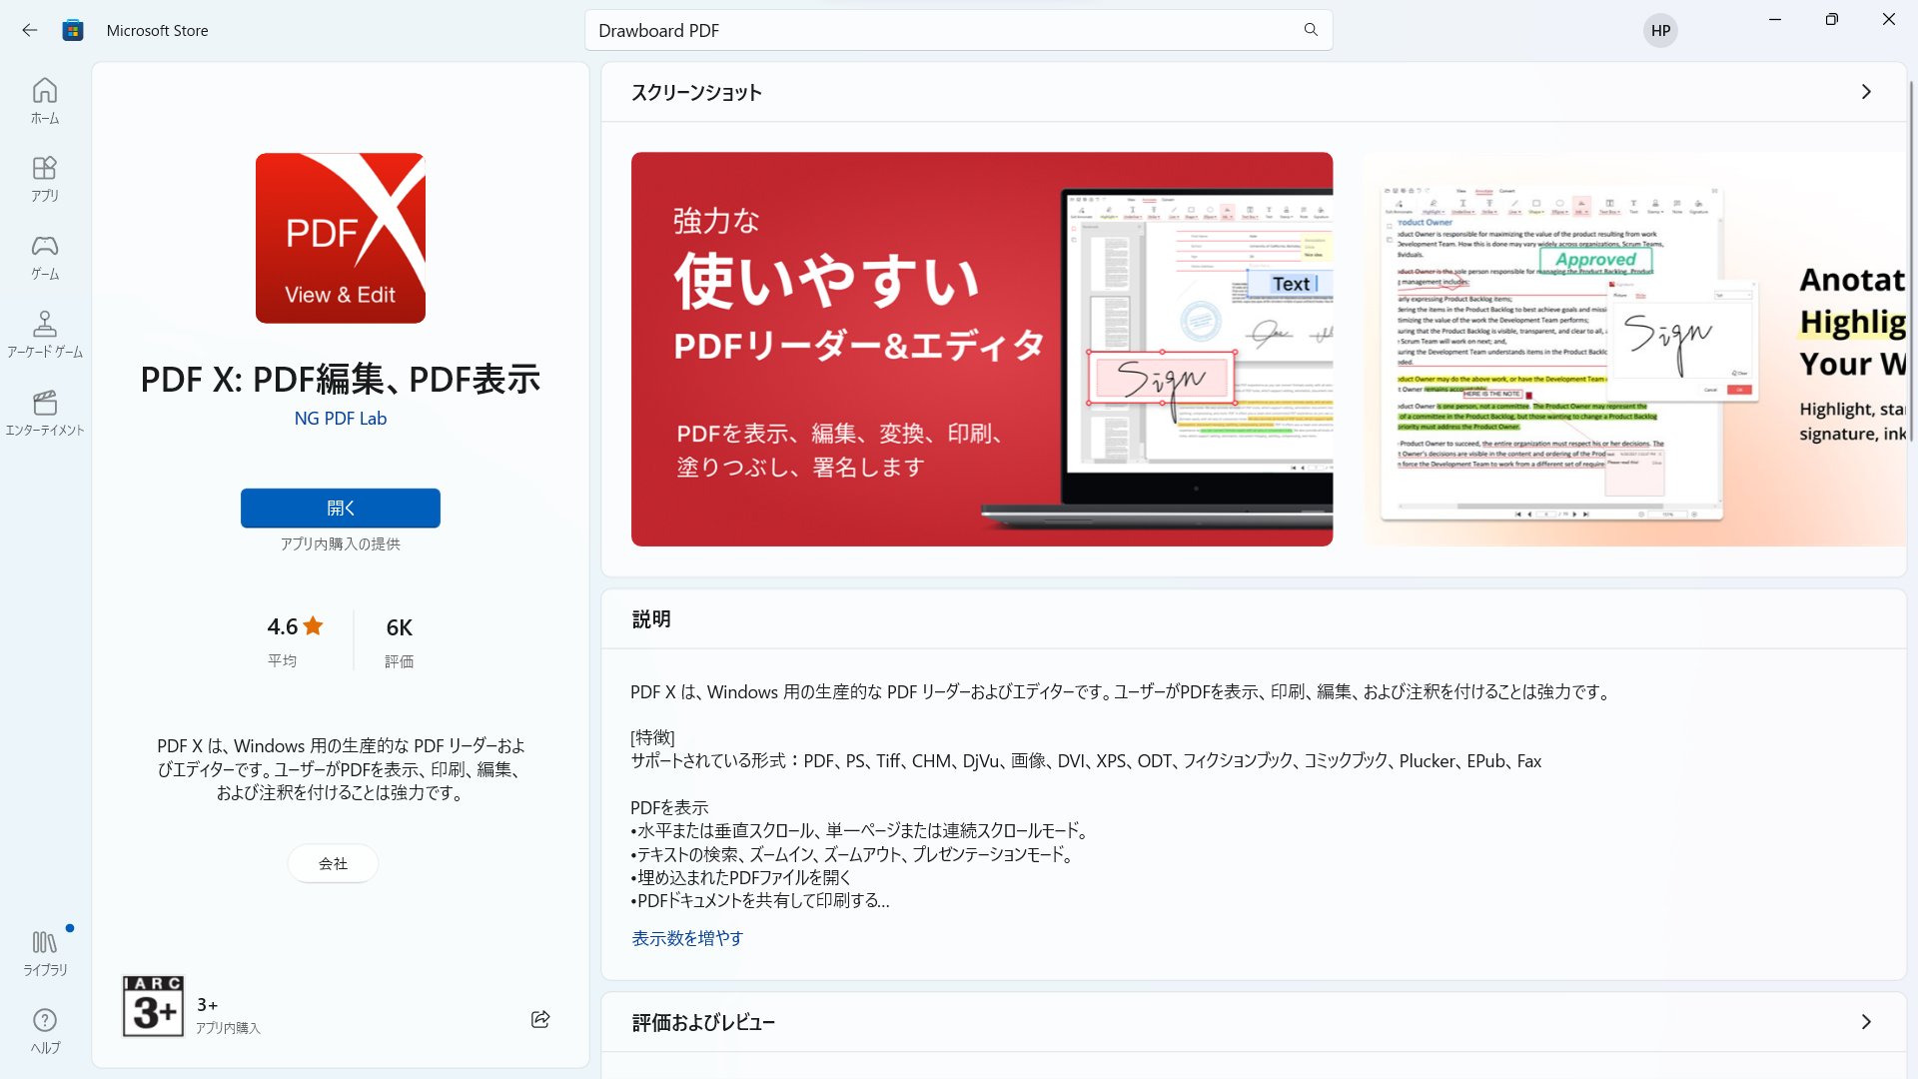Click the テキストの検索、ズームイン bullet line
The image size is (1918, 1079).
[x=853, y=854]
